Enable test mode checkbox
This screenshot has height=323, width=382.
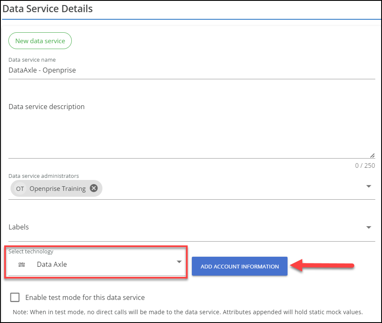pos(15,297)
